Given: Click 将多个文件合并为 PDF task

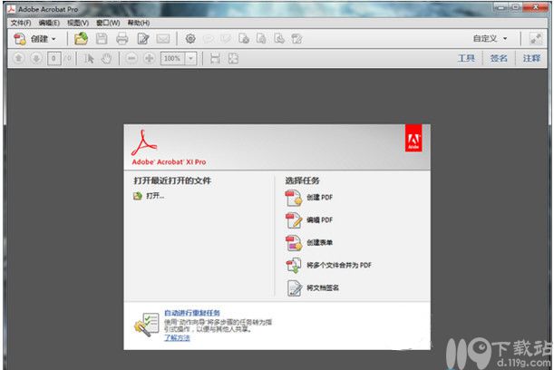Looking at the screenshot, I should pos(328,266).
